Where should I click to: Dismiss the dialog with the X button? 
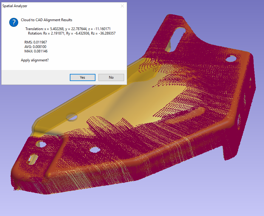122,6
